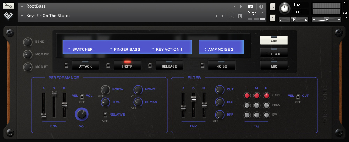Switch to the ARP page
The height and width of the screenshot is (142, 349).
tap(274, 40)
